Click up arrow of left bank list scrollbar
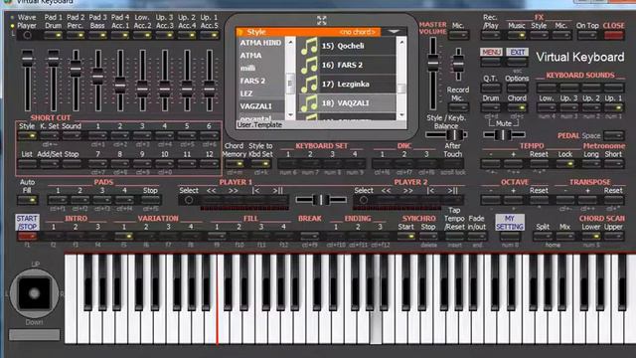The height and width of the screenshot is (358, 636). (x=290, y=42)
